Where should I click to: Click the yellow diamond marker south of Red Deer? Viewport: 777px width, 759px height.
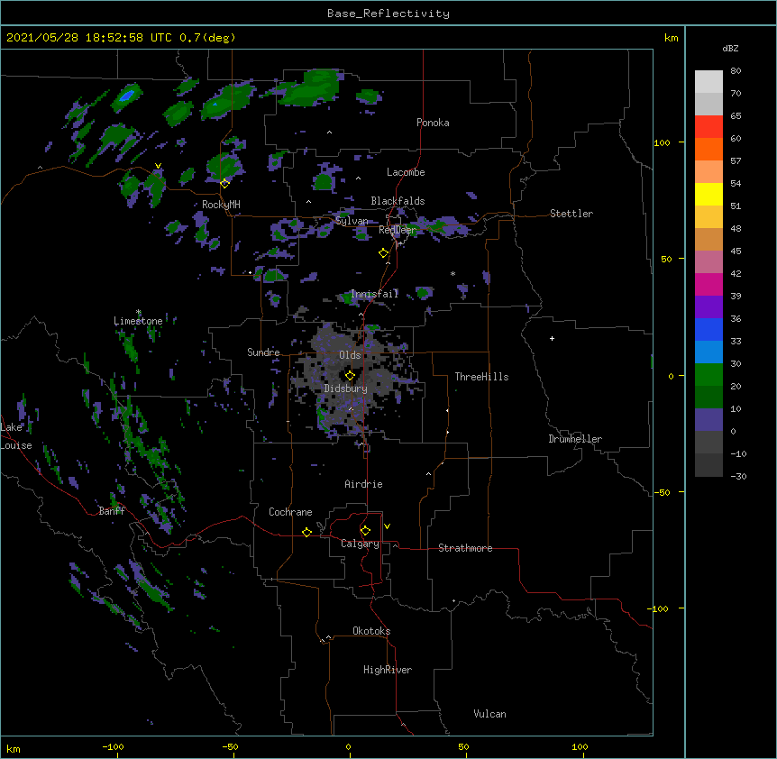(x=383, y=253)
